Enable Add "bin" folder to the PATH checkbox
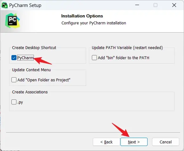 click(x=94, y=58)
